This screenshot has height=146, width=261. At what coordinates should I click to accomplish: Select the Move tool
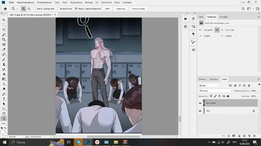point(4,20)
